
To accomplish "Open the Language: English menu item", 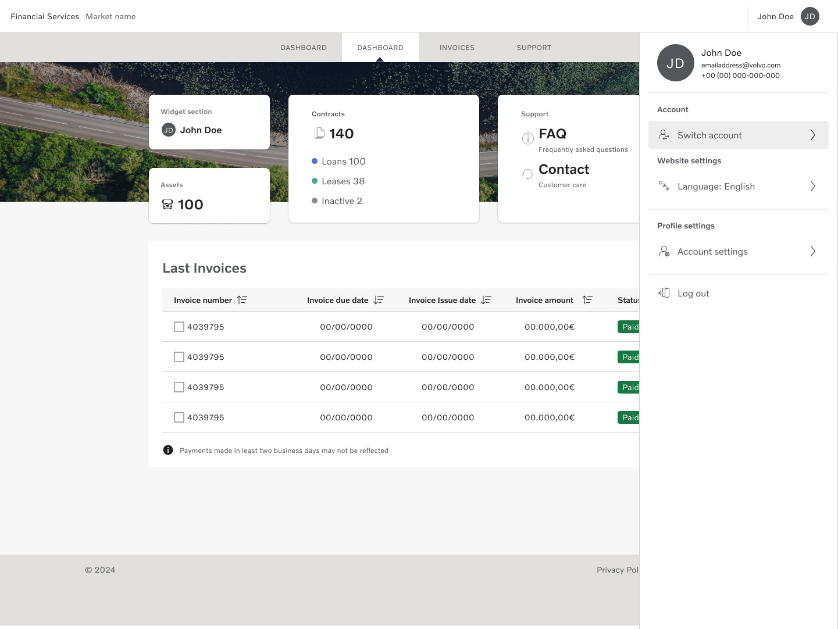I will coord(739,186).
